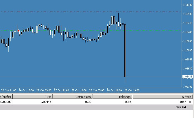Select the commission cell 0.00
This screenshot has height=118, width=194.
point(88,102)
